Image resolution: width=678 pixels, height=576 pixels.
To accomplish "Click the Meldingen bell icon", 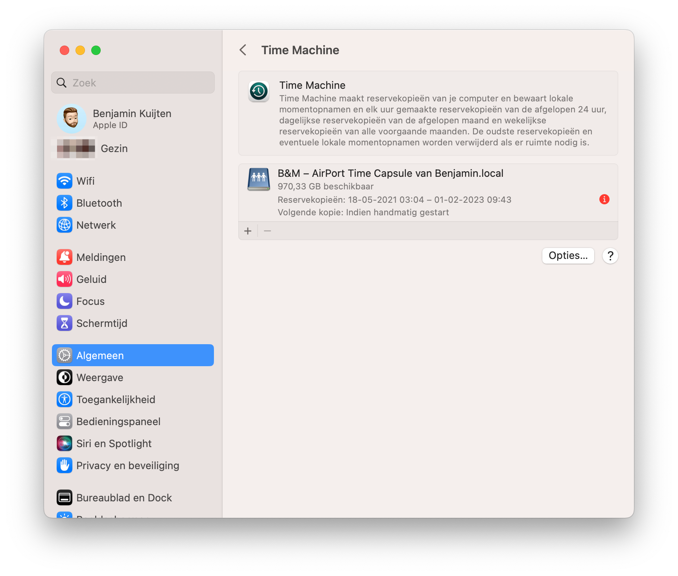I will 64,257.
